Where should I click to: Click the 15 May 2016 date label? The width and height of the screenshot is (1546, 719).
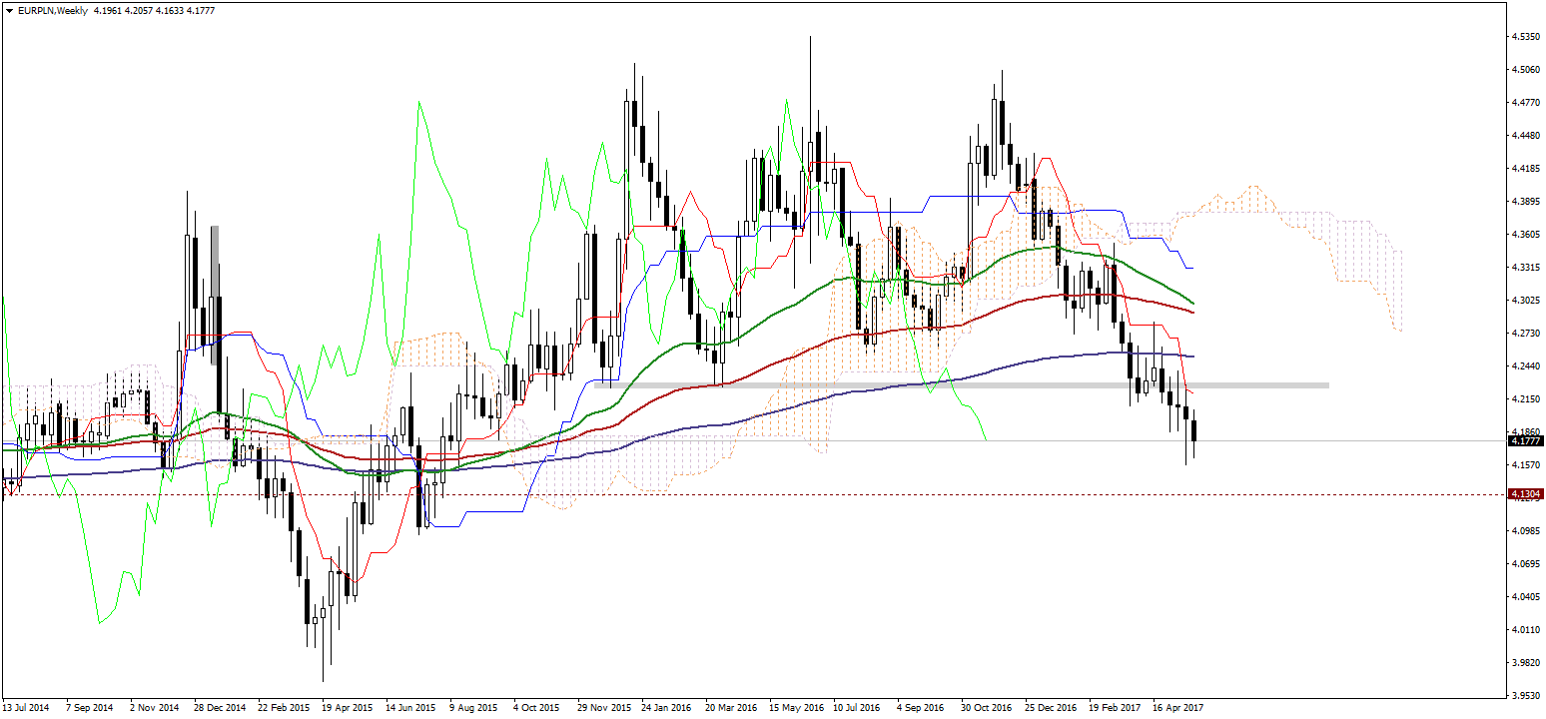pos(795,707)
